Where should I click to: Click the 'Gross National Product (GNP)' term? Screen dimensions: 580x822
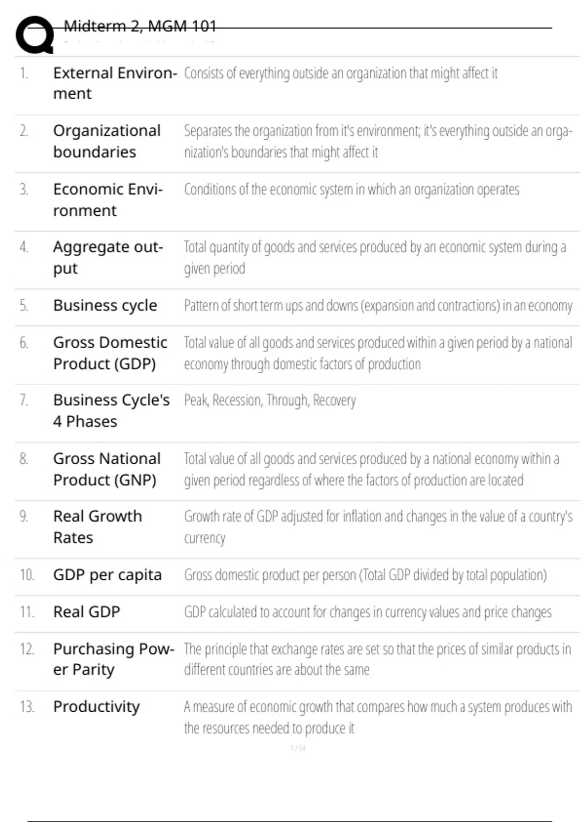[107, 469]
